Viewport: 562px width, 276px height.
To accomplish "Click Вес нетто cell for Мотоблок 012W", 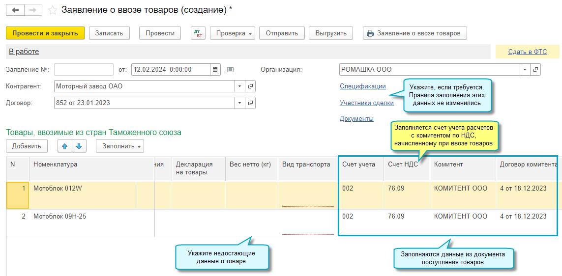I will coord(252,195).
